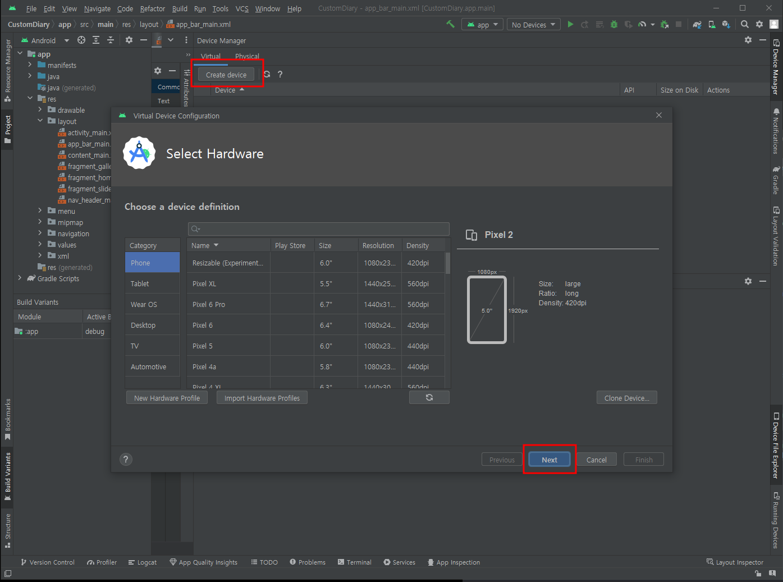This screenshot has height=582, width=783.
Task: Click the Search Everywhere magnifier icon
Action: (x=745, y=24)
